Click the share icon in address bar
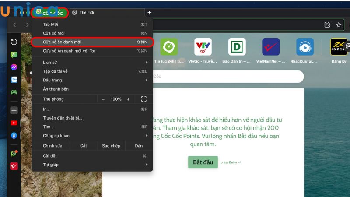This screenshot has height=197, width=350. 327,25
